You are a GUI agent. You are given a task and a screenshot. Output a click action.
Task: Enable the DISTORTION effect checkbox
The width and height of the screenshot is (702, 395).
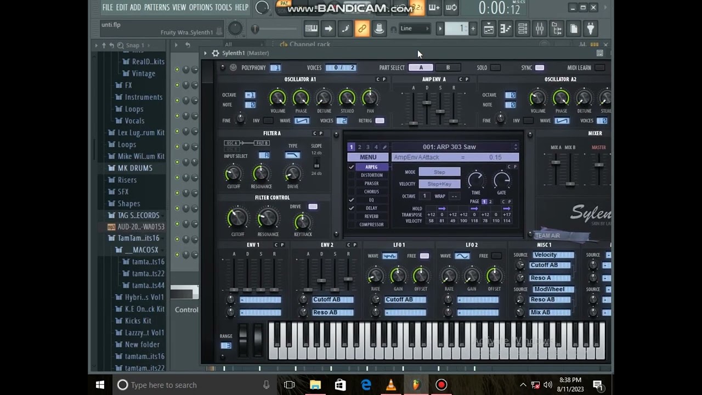coord(351,175)
